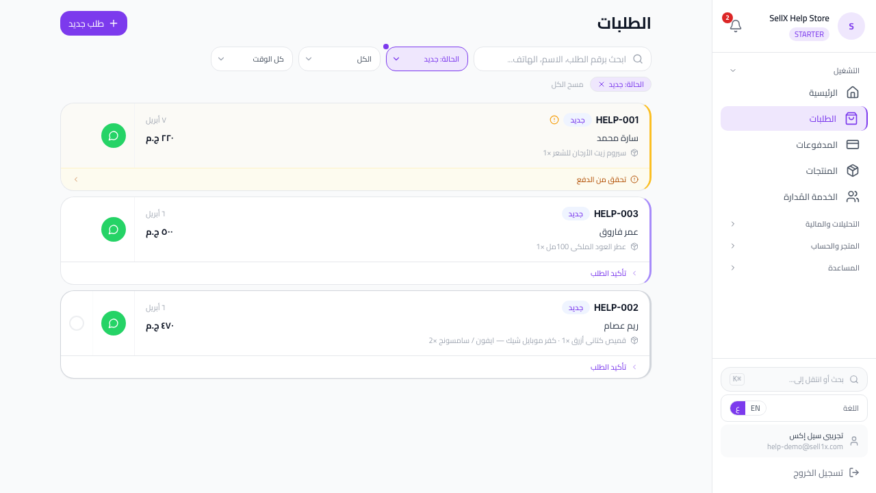This screenshot has height=493, width=876.
Task: Click the WhatsApp icon on order HELP-002
Action: (x=114, y=323)
